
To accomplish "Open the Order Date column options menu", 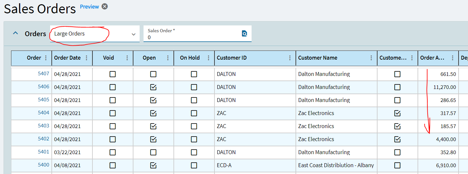I will pyautogui.click(x=86, y=58).
